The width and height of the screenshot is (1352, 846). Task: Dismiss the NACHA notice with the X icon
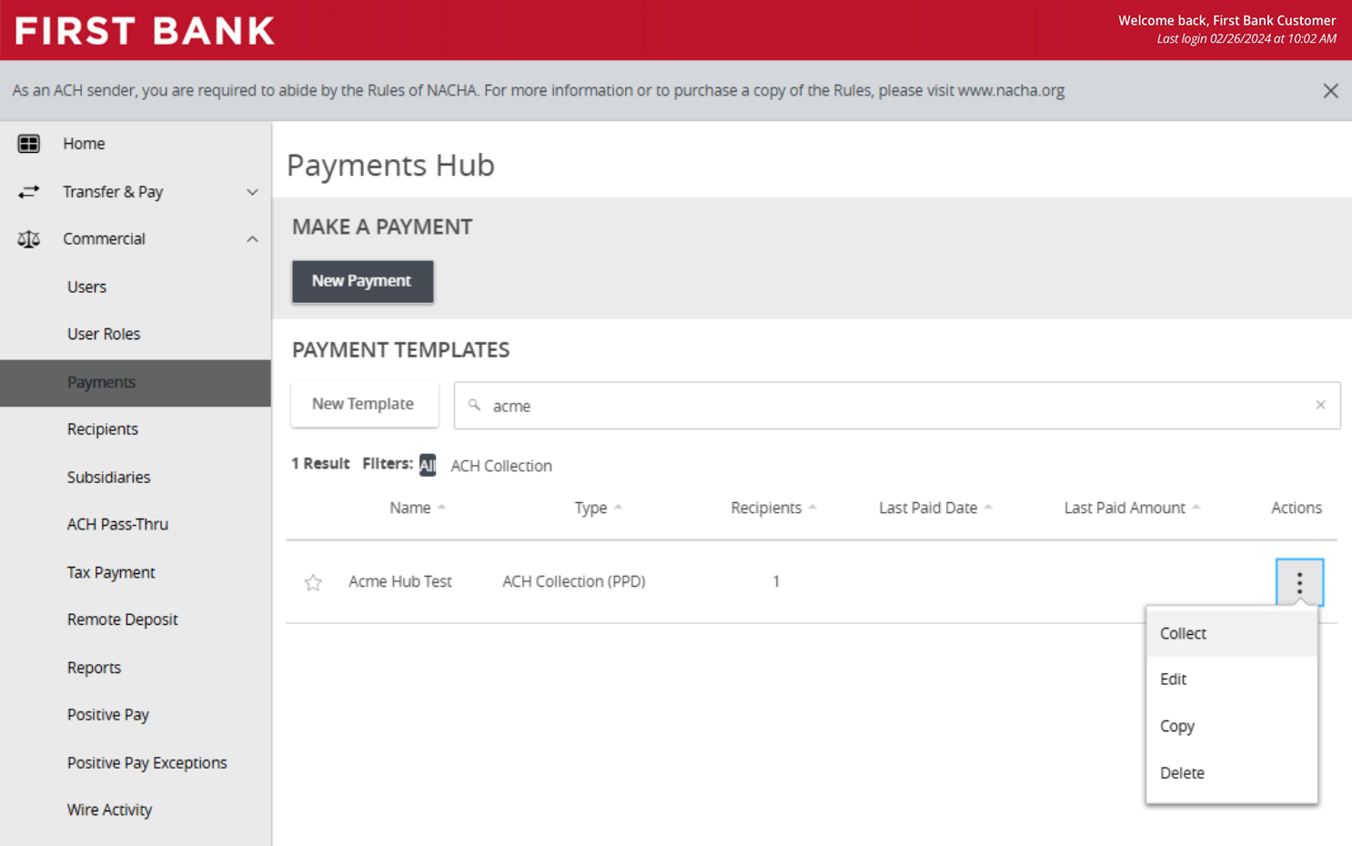coord(1330,91)
